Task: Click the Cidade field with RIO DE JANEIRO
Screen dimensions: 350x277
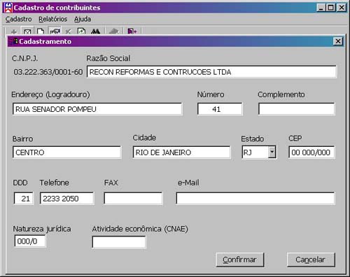Action: (x=181, y=152)
